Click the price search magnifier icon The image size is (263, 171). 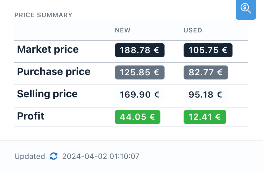point(246,9)
